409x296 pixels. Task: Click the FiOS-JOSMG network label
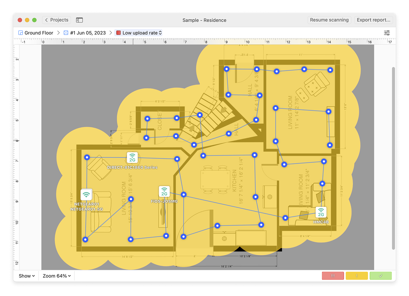164,201
